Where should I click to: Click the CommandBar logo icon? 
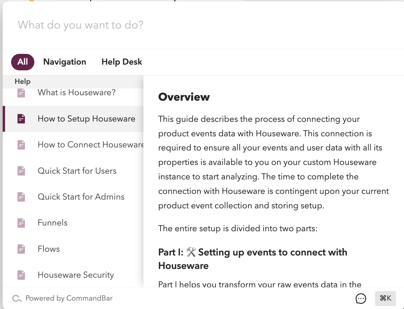point(17,298)
